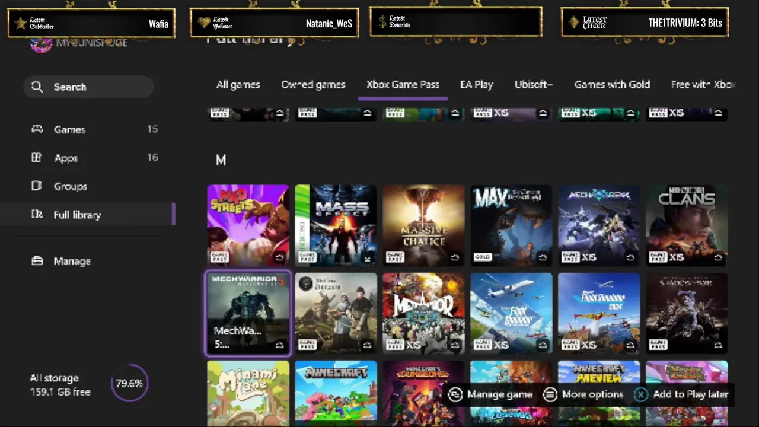Select the Mad Streets game tile
This screenshot has width=759, height=427.
(248, 225)
